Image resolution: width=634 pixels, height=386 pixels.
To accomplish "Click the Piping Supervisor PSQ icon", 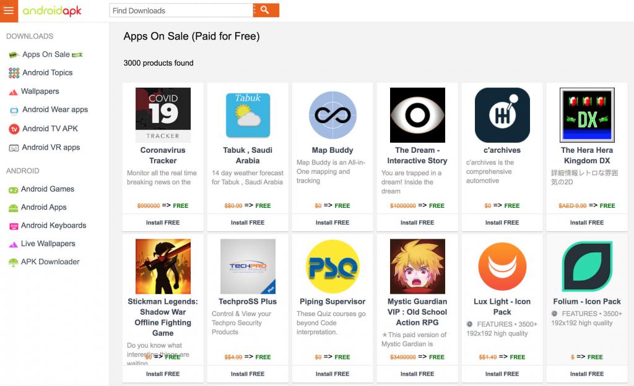I will (332, 267).
